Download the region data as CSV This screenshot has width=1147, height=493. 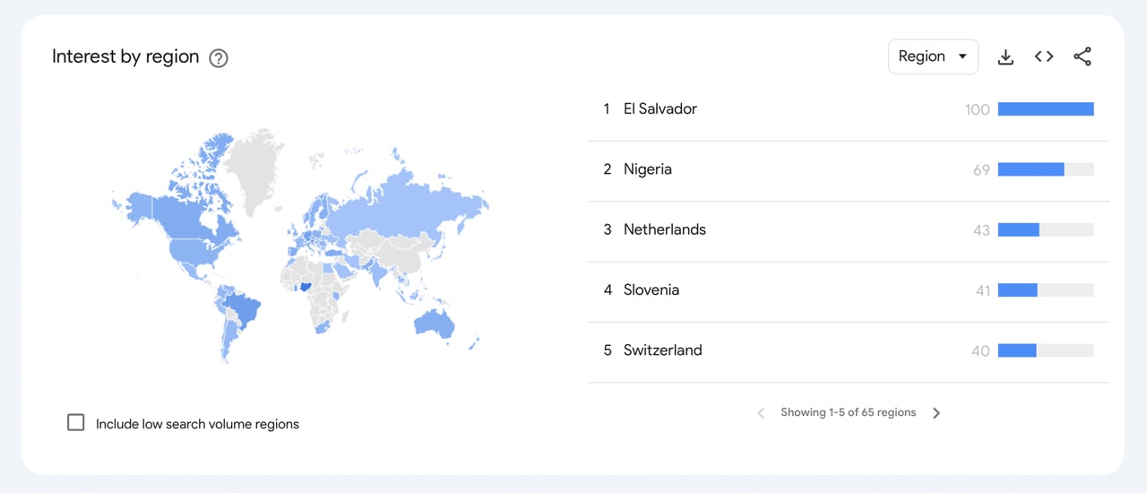pos(1005,57)
